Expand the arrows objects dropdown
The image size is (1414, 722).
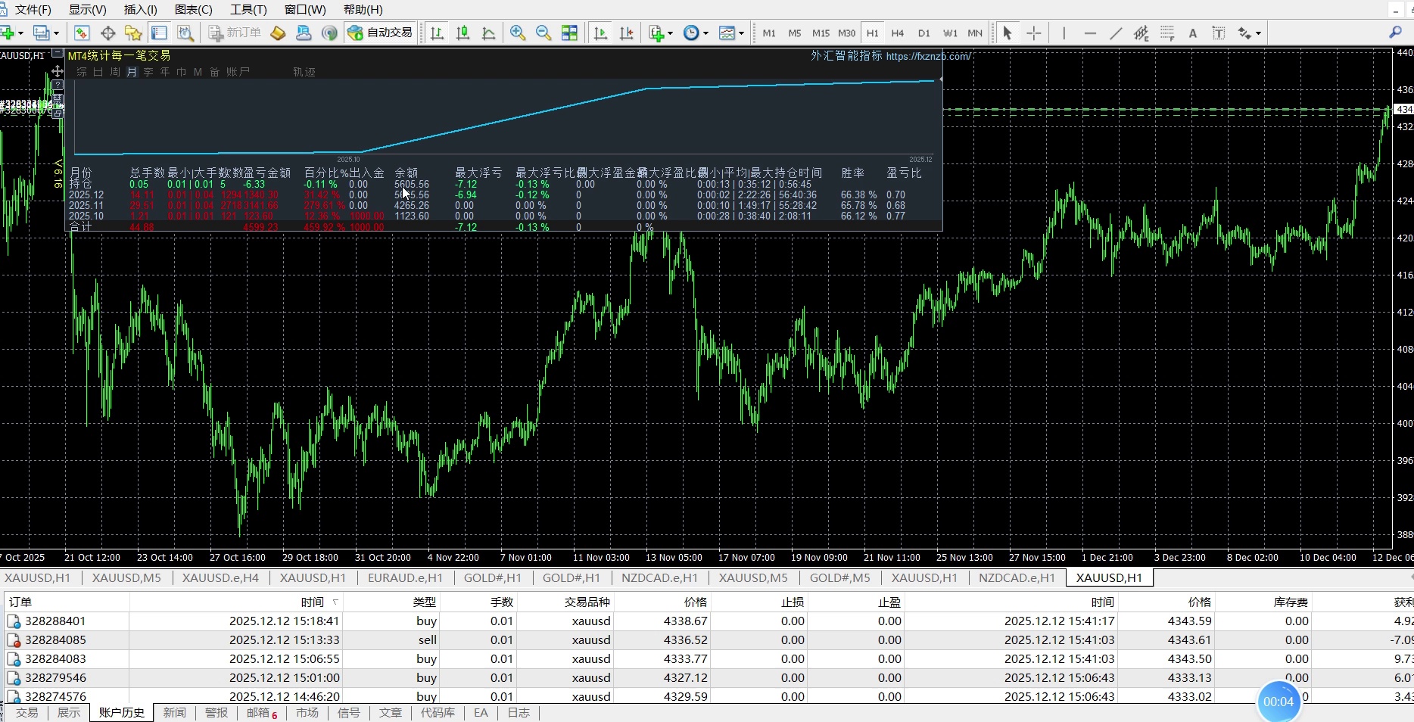pos(1258,33)
